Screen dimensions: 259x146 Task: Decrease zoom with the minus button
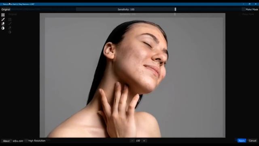(x=132, y=141)
